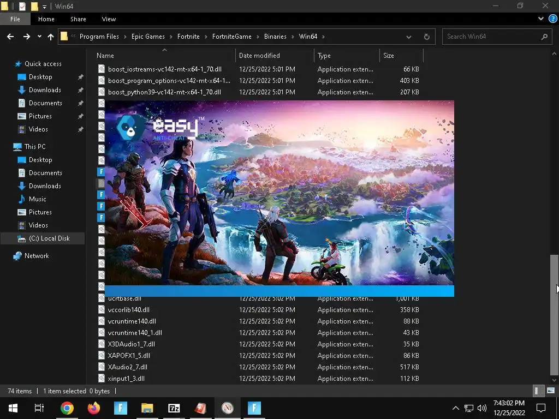Open pinned Downloads under Quick access
Image resolution: width=559 pixels, height=419 pixels.
[45, 90]
